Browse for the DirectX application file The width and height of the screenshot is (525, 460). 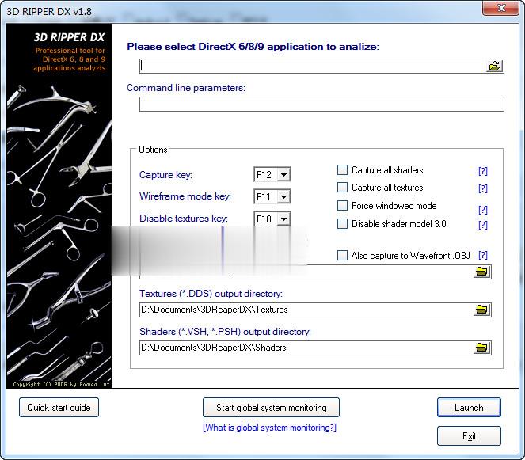click(494, 66)
